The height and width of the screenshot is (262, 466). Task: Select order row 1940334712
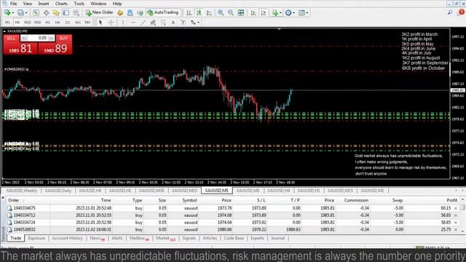(232, 215)
